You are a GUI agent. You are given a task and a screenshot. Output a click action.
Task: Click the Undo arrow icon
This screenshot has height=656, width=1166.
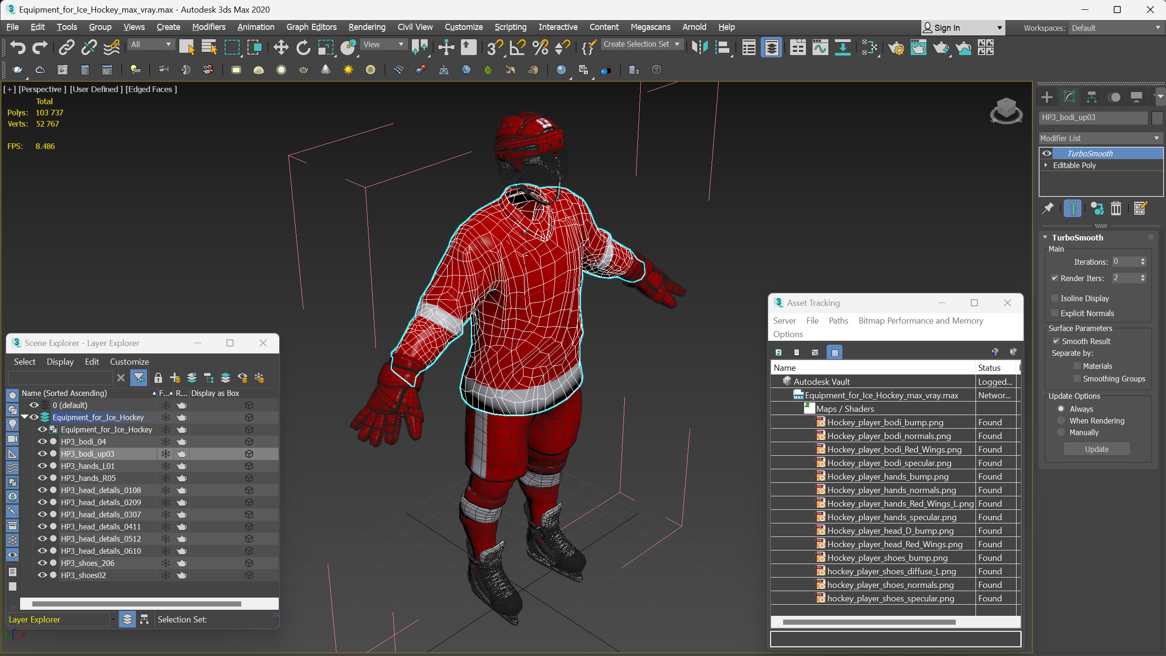click(x=17, y=47)
